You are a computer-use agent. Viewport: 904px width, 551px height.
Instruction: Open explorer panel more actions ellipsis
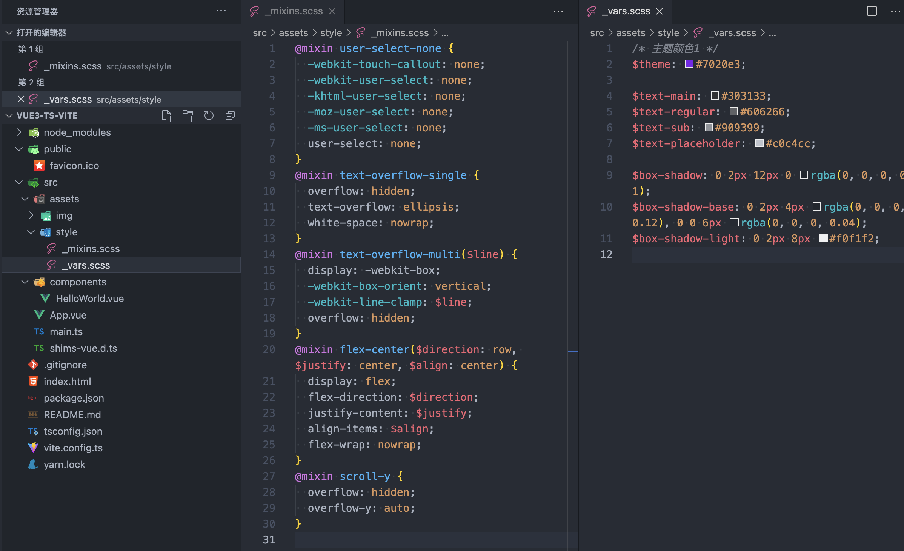coord(221,11)
